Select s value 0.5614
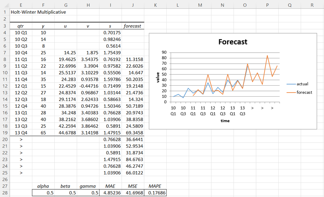324x197 pixels. click(111, 46)
